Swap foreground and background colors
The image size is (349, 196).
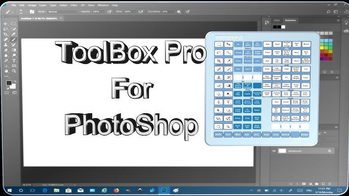click(x=15, y=82)
